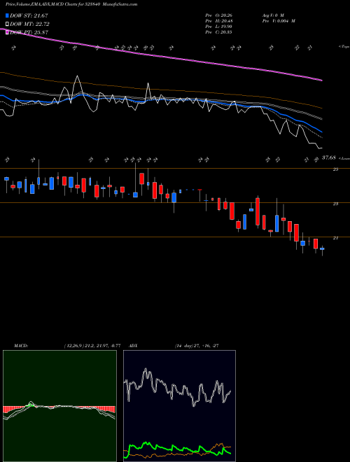Click the pink DOW PT legend swatch
350x462 pixels.
coord(7,32)
